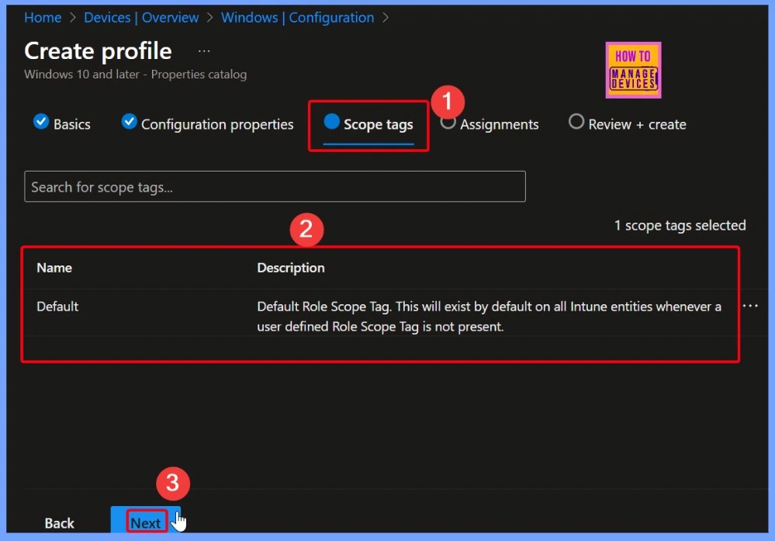Click the blue Scope tags step indicator
This screenshot has width=775, height=541.
[332, 121]
